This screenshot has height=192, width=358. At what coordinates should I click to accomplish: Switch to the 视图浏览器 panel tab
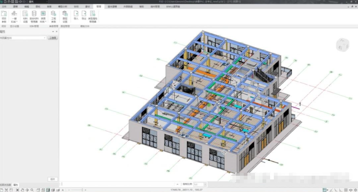coord(5,184)
